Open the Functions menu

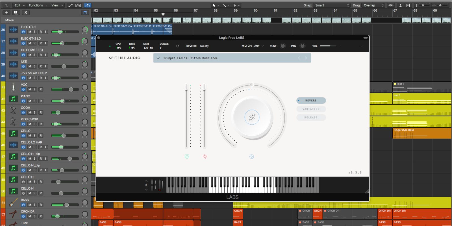pyautogui.click(x=38, y=5)
